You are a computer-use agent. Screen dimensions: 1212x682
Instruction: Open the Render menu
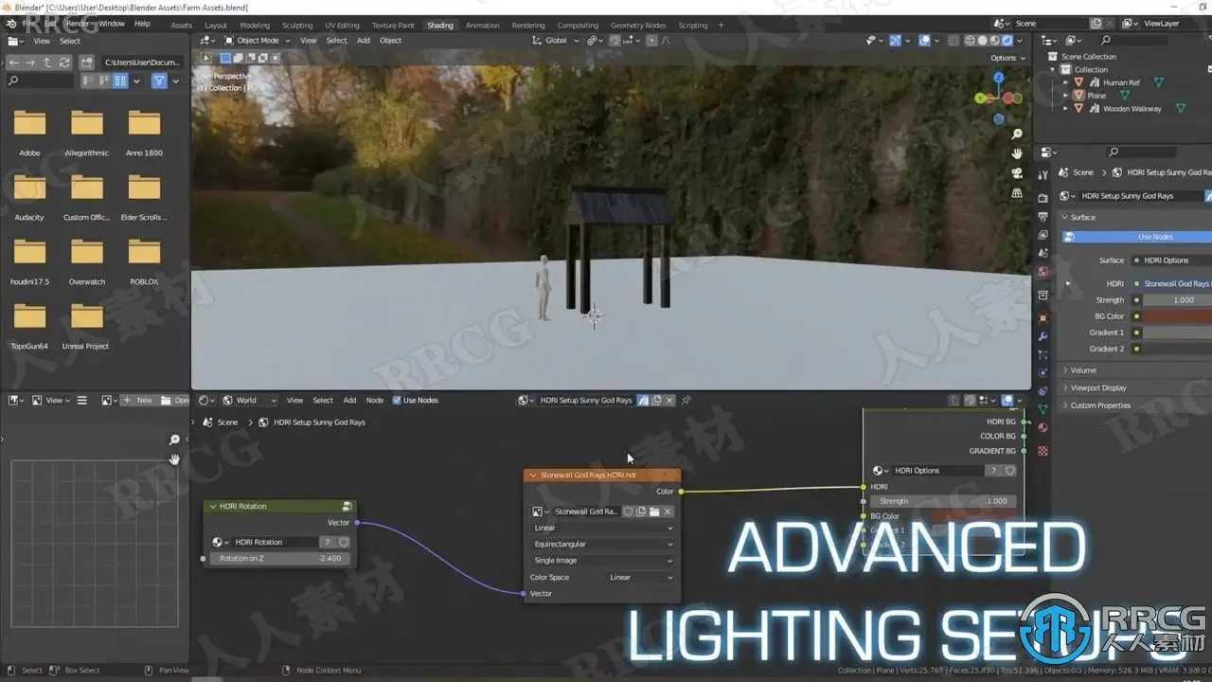[78, 24]
